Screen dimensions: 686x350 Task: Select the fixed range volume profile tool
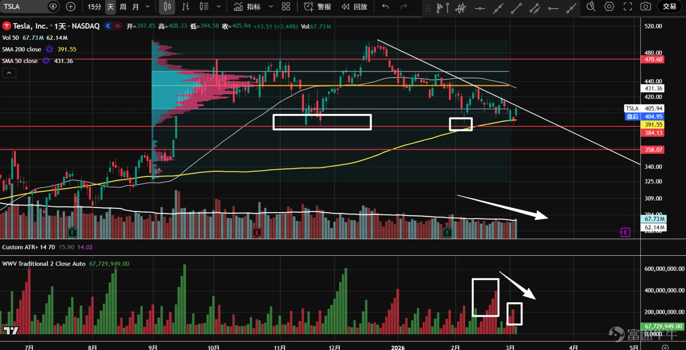coord(442,8)
